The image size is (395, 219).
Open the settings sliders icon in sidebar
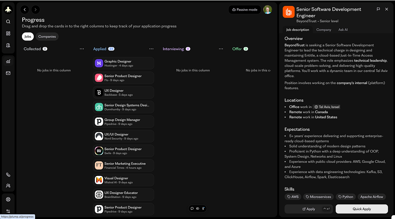click(8, 211)
